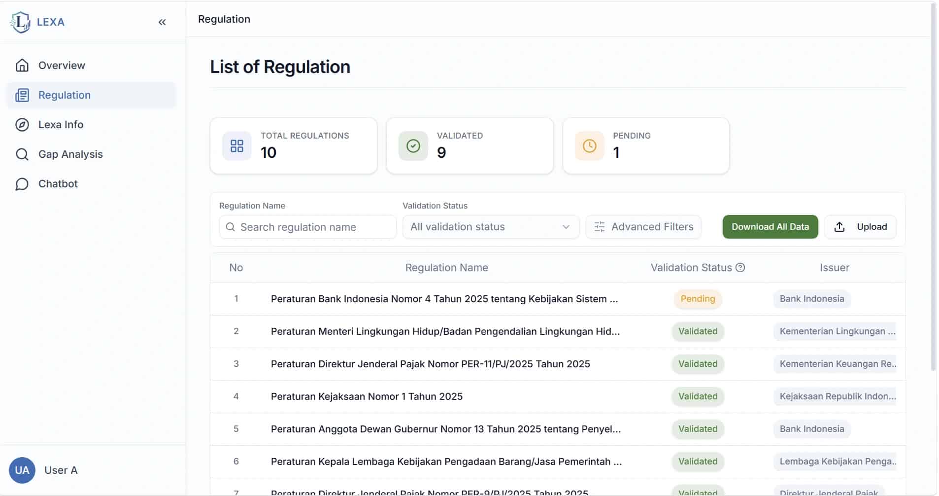
Task: Open Advanced Filters
Action: pos(643,227)
